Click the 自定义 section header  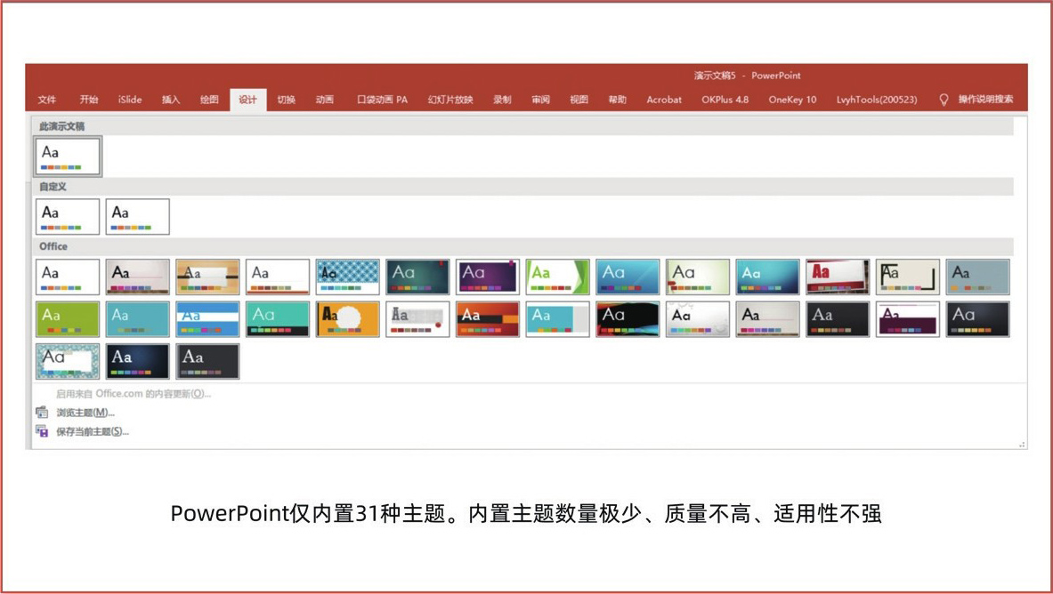coord(53,187)
